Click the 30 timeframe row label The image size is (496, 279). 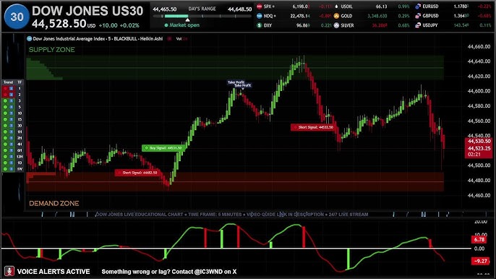(20, 126)
